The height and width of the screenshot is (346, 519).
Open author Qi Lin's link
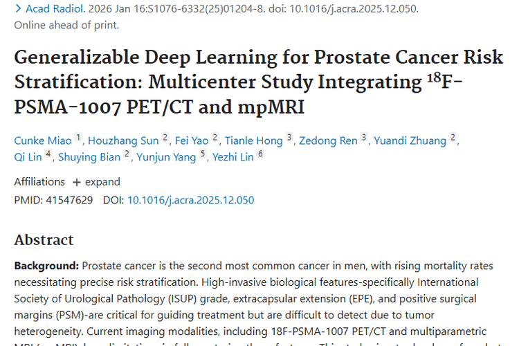[x=28, y=157]
